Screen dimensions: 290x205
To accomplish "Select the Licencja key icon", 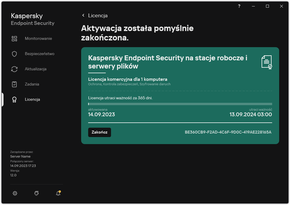I will click(x=14, y=99).
